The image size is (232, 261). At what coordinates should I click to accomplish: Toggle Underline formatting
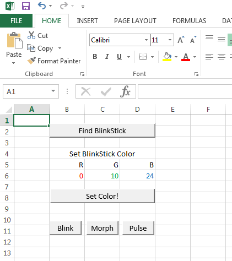point(119,57)
